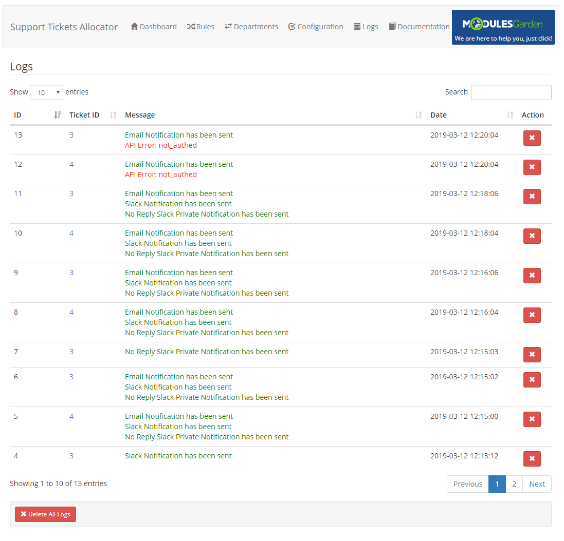Go to the Previous page

tap(468, 484)
